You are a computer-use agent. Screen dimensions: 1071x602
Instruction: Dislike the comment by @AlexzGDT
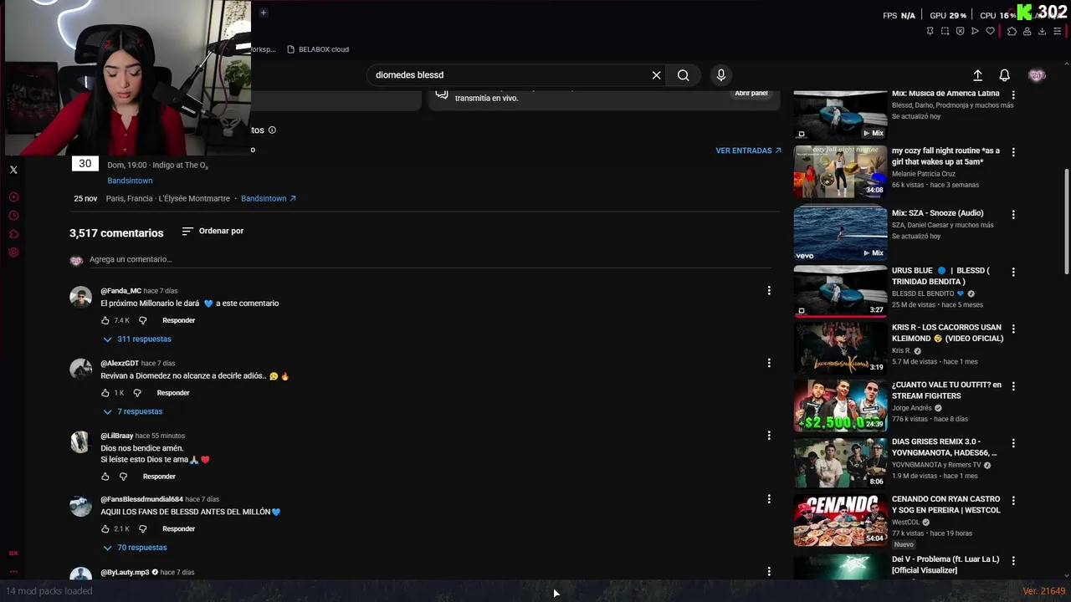click(137, 393)
